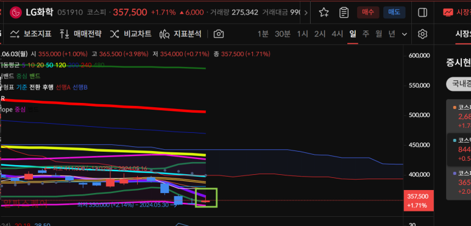
Task: Click the current price 357,500 in header
Action: (x=130, y=12)
